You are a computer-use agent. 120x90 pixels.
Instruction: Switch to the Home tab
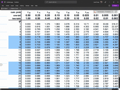7,6
